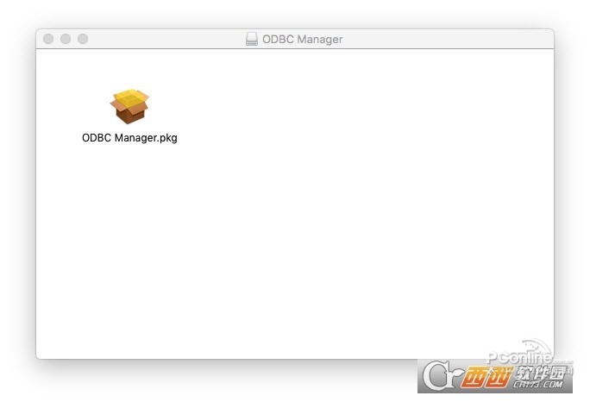Click the ODBC Manager window title text
This screenshot has width=590, height=402.
pos(303,39)
